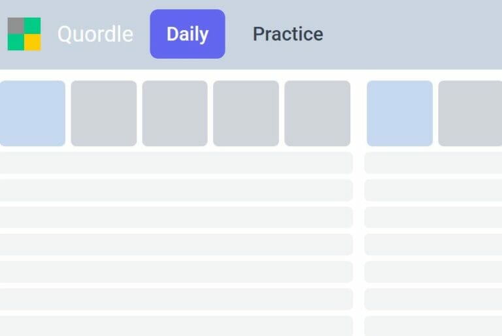Select second gray tile in left board's active row
502x336 pixels.
tap(104, 113)
